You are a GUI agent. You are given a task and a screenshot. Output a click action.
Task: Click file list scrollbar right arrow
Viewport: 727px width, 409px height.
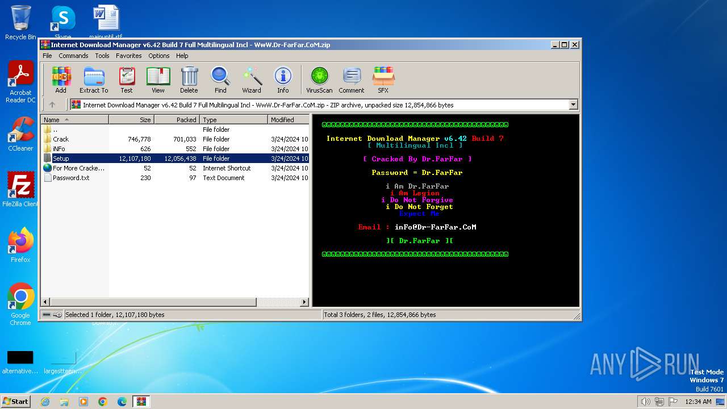pos(304,302)
